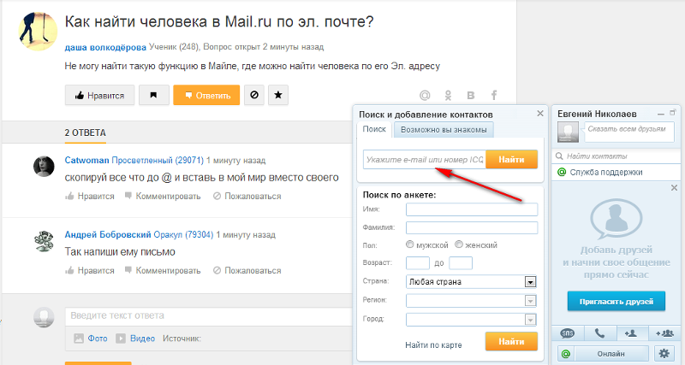Click the Нравится button under the question

click(99, 95)
